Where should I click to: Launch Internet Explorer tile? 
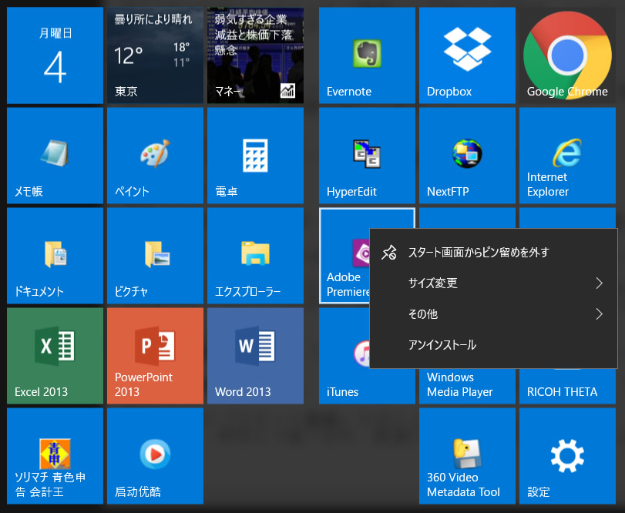pos(567,156)
